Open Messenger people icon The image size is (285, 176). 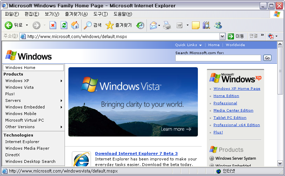pyautogui.click(x=218, y=25)
